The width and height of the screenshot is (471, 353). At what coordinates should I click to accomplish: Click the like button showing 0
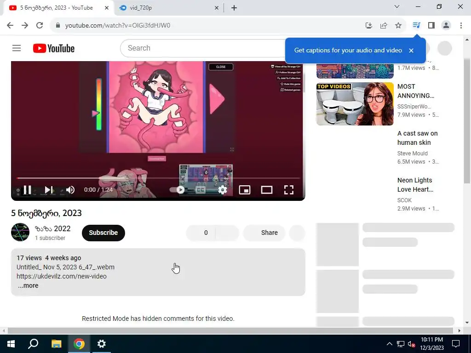pyautogui.click(x=201, y=233)
